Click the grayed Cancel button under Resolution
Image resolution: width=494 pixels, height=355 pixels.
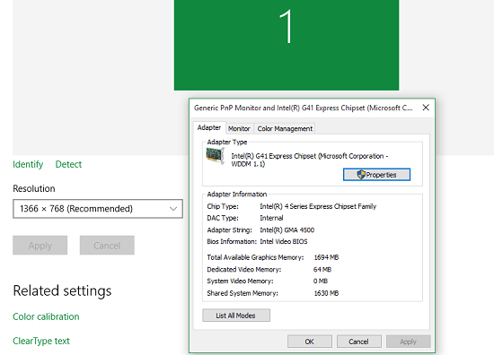pyautogui.click(x=107, y=246)
